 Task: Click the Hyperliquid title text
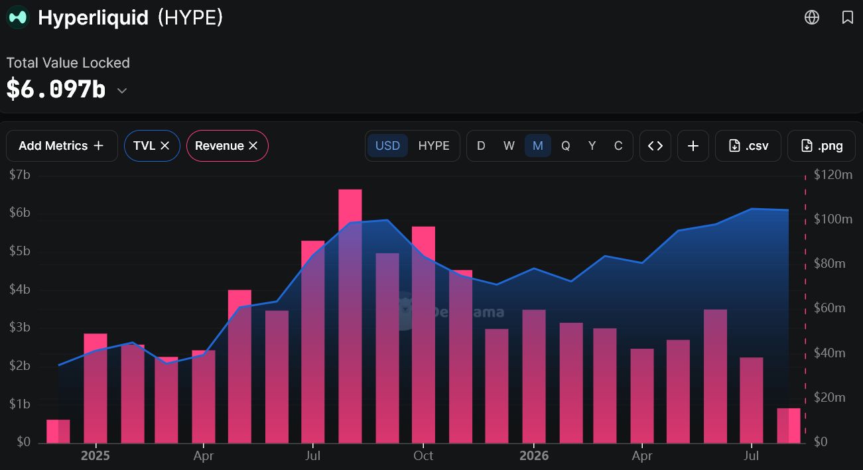click(93, 18)
